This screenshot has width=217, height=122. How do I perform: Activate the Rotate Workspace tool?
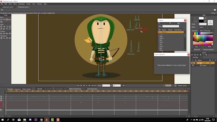[7, 38]
